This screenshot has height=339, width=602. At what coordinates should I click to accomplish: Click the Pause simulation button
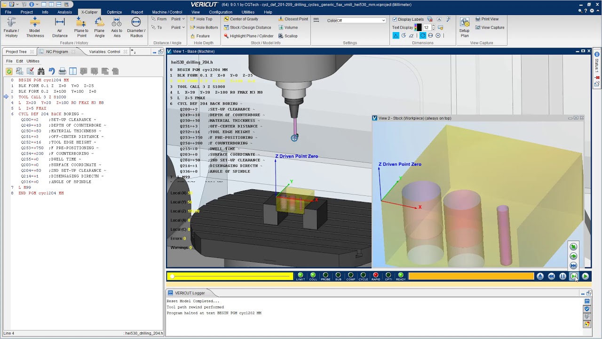[x=562, y=276]
